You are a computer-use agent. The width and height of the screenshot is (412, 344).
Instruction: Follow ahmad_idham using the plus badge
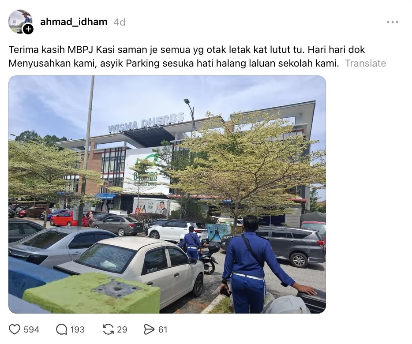tap(28, 29)
